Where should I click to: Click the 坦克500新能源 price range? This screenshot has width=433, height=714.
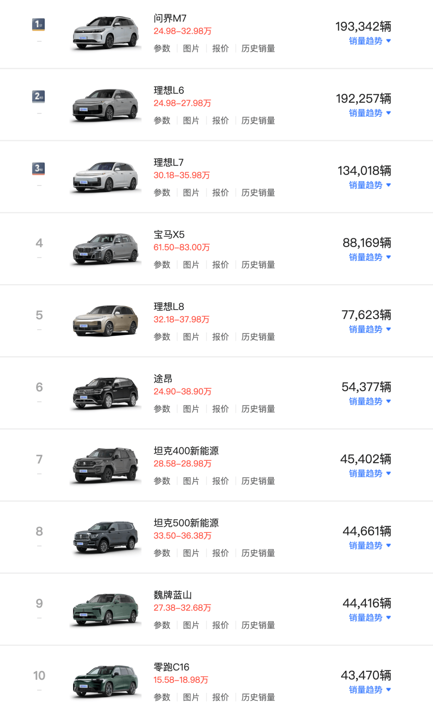[x=182, y=536]
